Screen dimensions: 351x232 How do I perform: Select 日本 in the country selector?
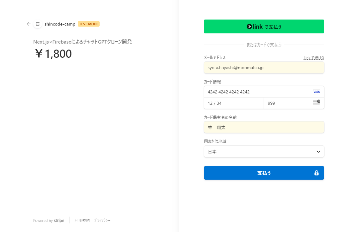tap(264, 152)
